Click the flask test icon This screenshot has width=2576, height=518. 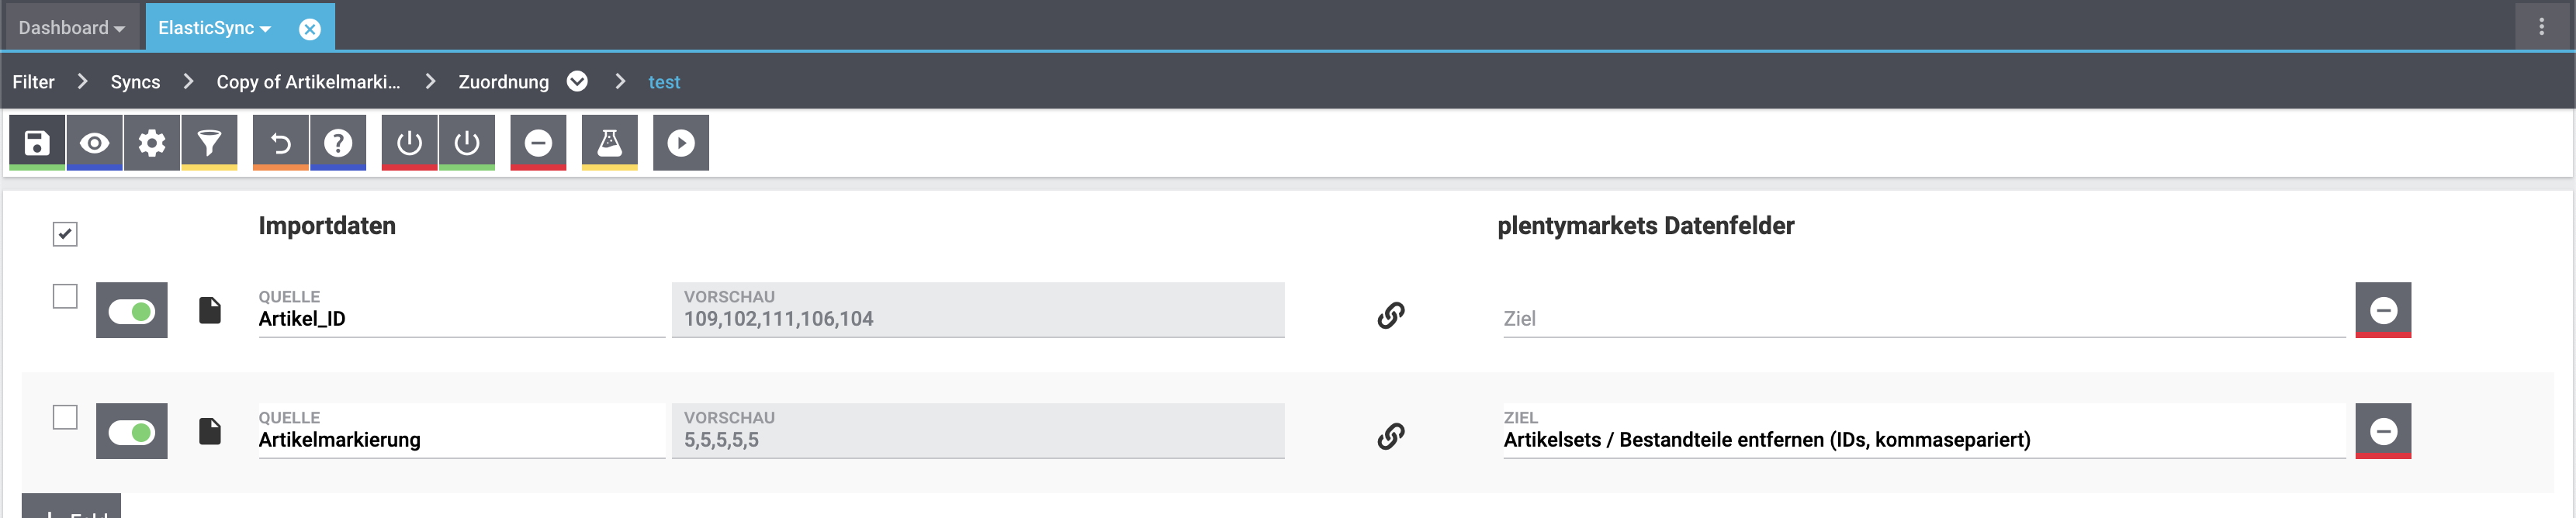[x=609, y=143]
